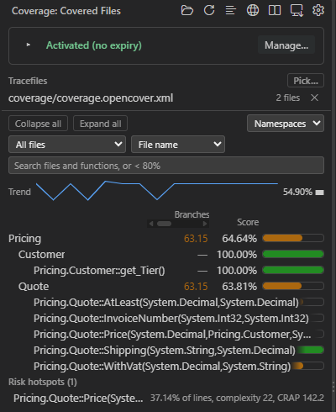Open the Pricing.Quote::Price risk hotspot entry
Image resolution: width=336 pixels, height=412 pixels.
[169, 398]
